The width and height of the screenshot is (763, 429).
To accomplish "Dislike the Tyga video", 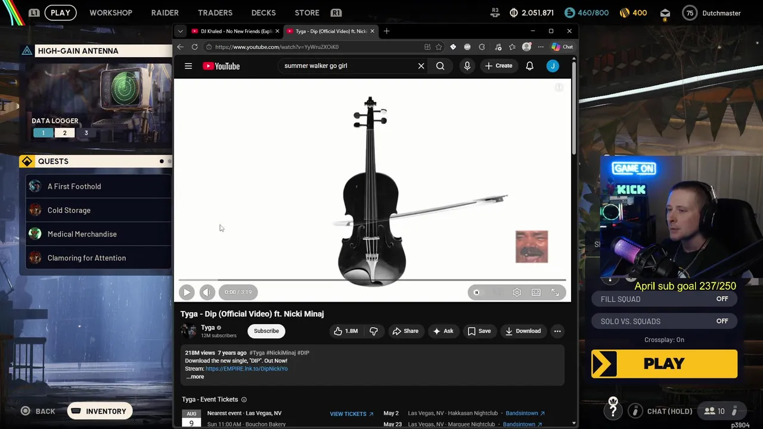I will pyautogui.click(x=373, y=331).
